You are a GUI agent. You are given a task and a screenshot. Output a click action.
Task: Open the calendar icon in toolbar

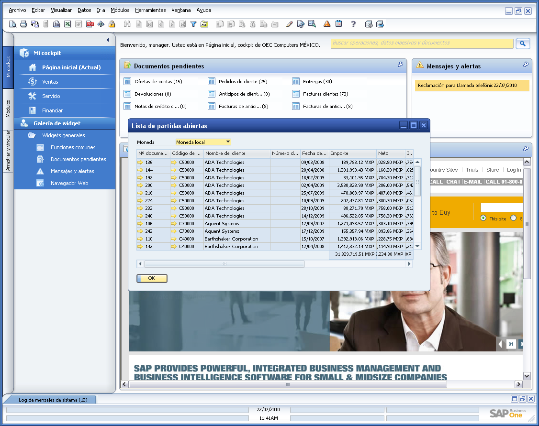338,24
